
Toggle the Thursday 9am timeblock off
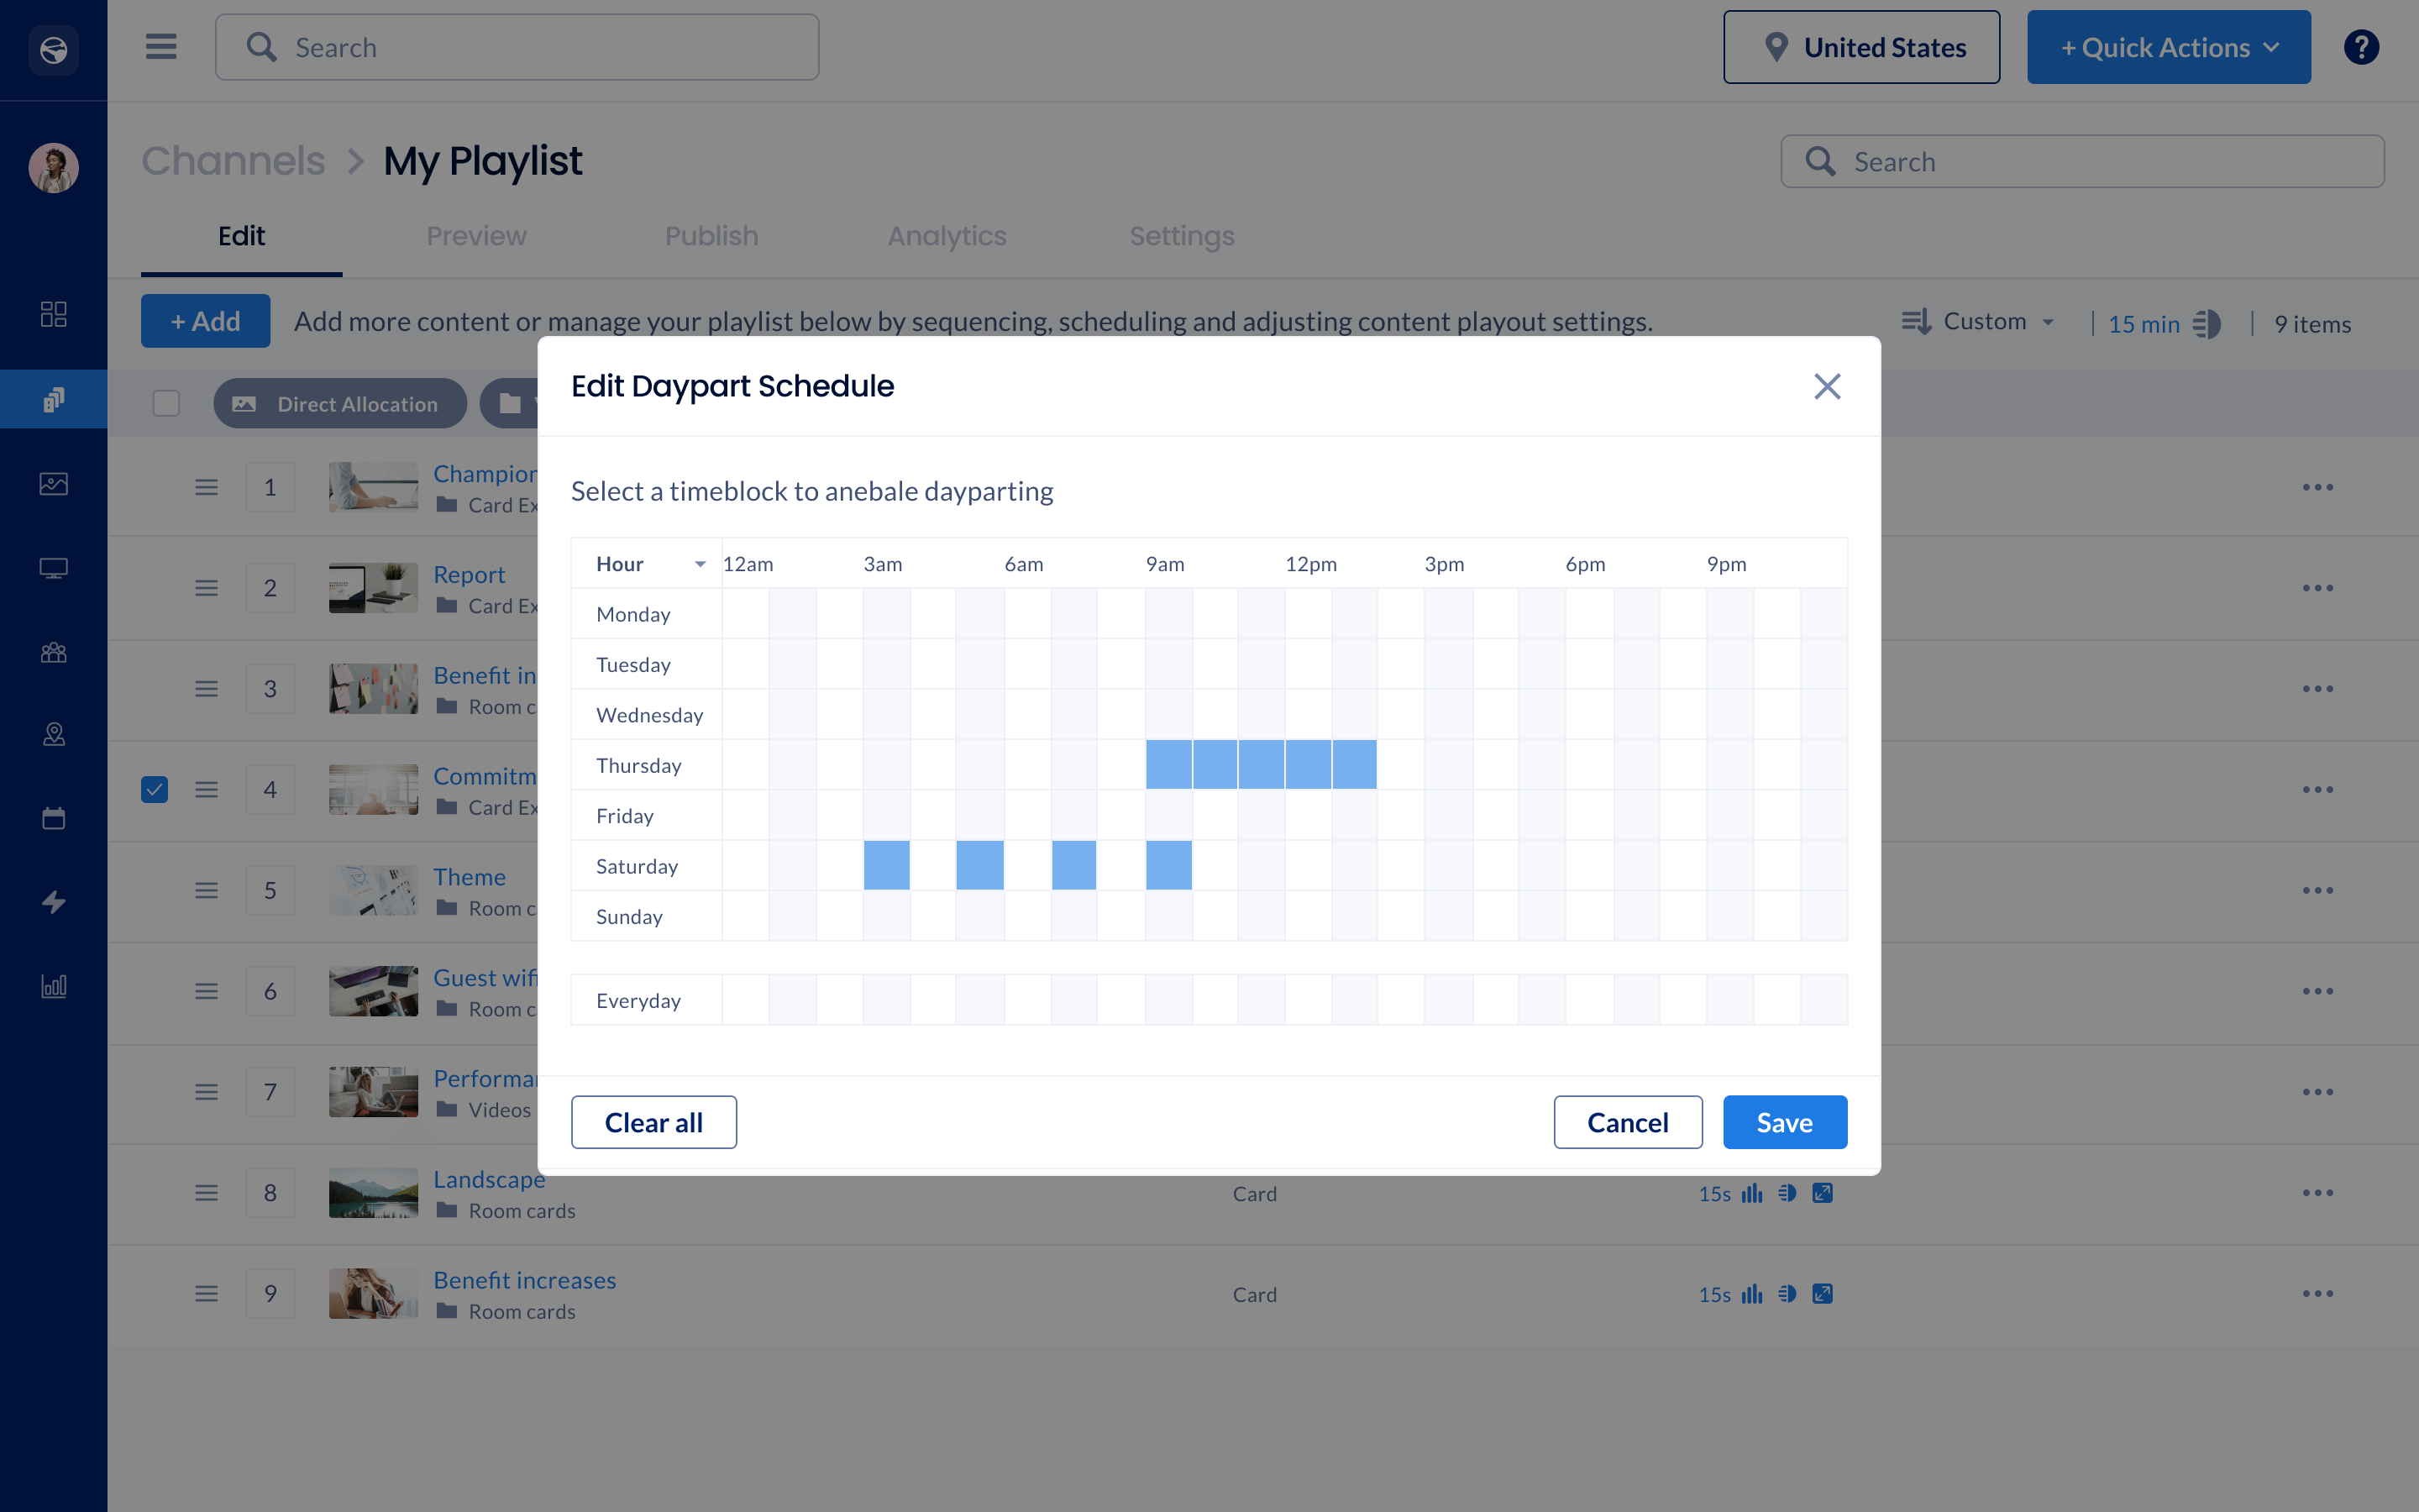[1168, 765]
